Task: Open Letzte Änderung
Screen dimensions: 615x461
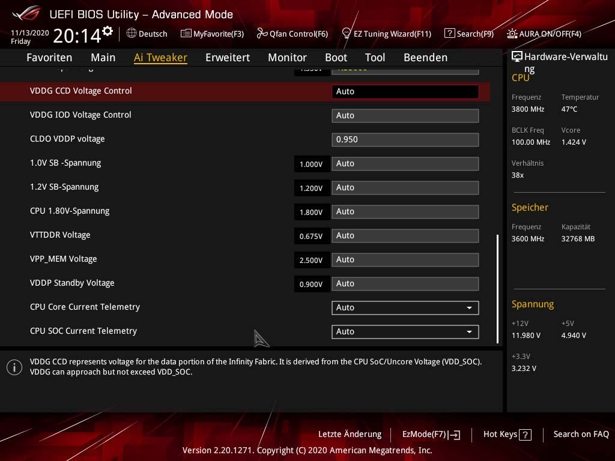Action: coord(350,435)
